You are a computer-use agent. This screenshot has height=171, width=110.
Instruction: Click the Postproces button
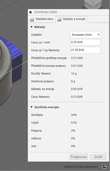pos(79,157)
